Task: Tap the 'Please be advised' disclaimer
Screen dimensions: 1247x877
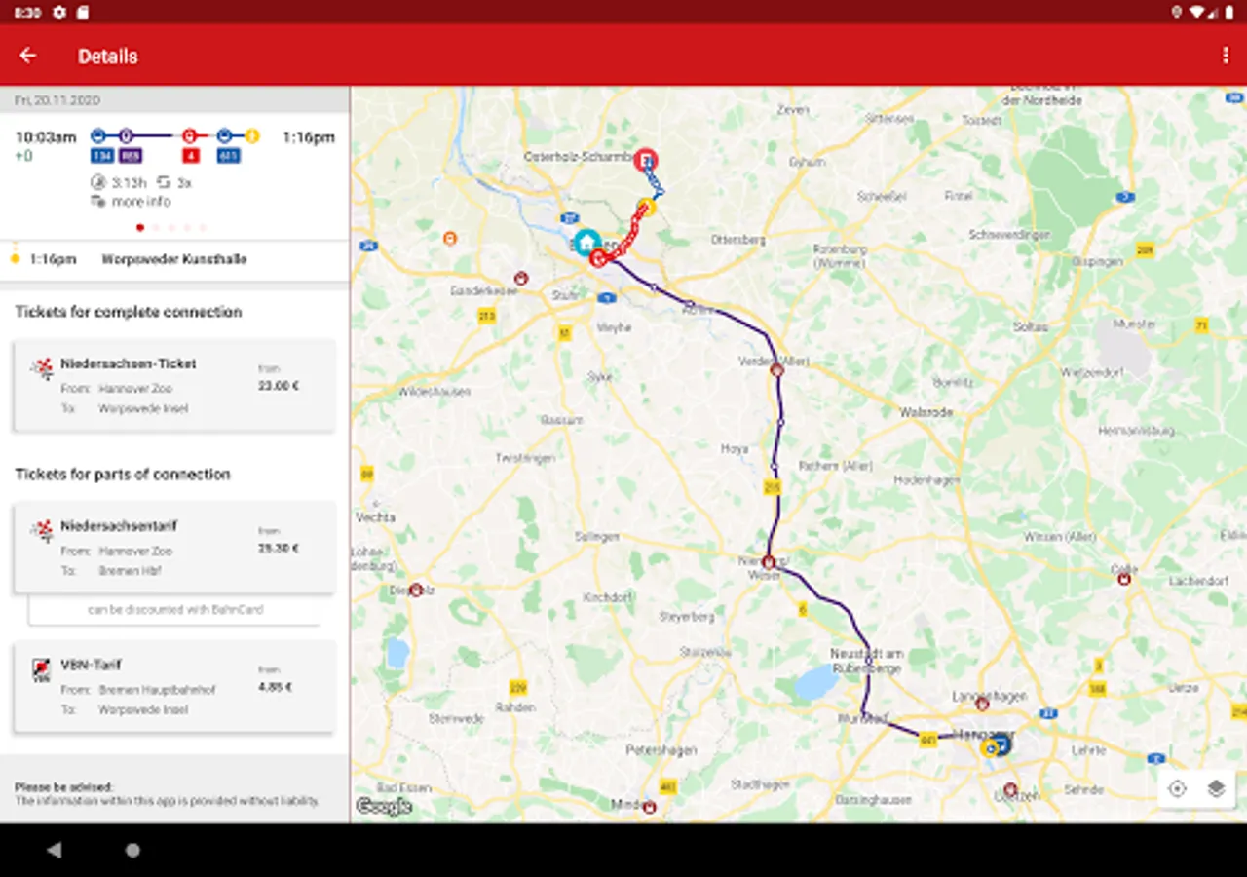Action: pos(167,793)
